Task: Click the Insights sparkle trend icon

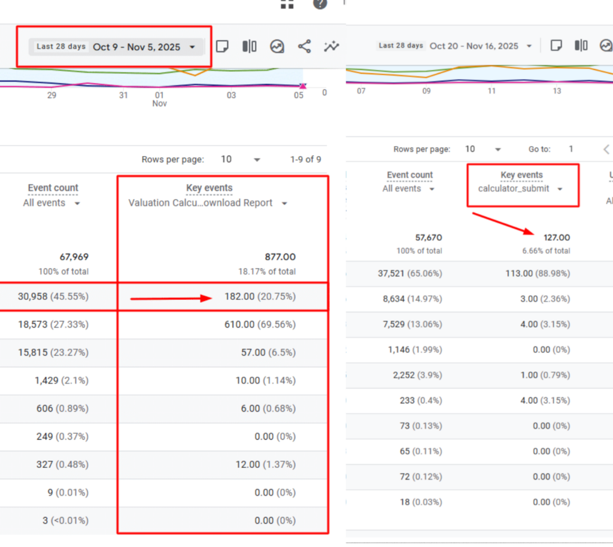Action: click(331, 47)
